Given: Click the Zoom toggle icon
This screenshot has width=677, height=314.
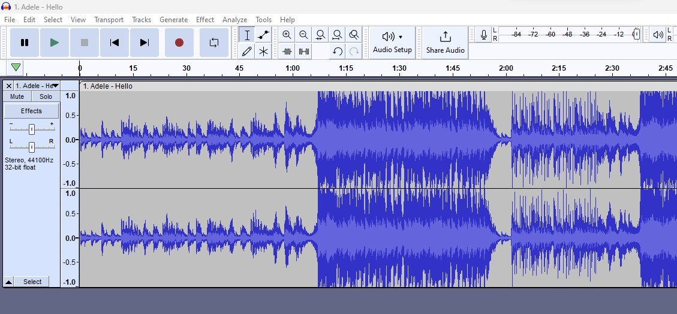Looking at the screenshot, I should pyautogui.click(x=354, y=35).
